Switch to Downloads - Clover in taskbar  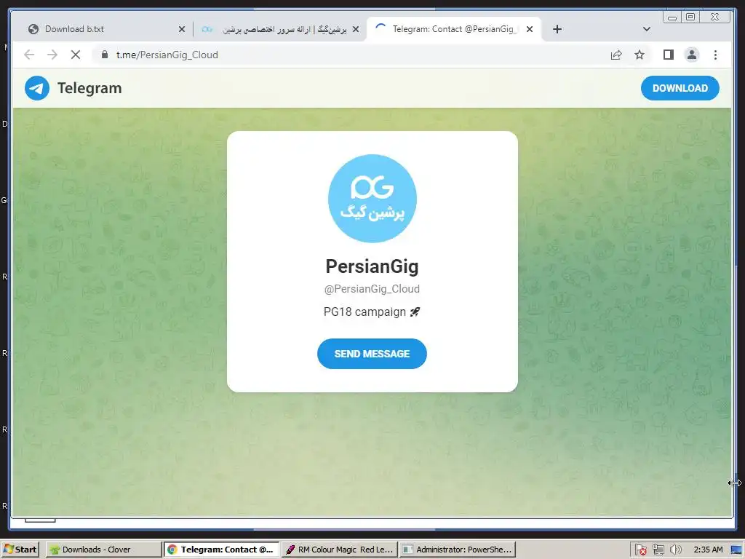[104, 550]
